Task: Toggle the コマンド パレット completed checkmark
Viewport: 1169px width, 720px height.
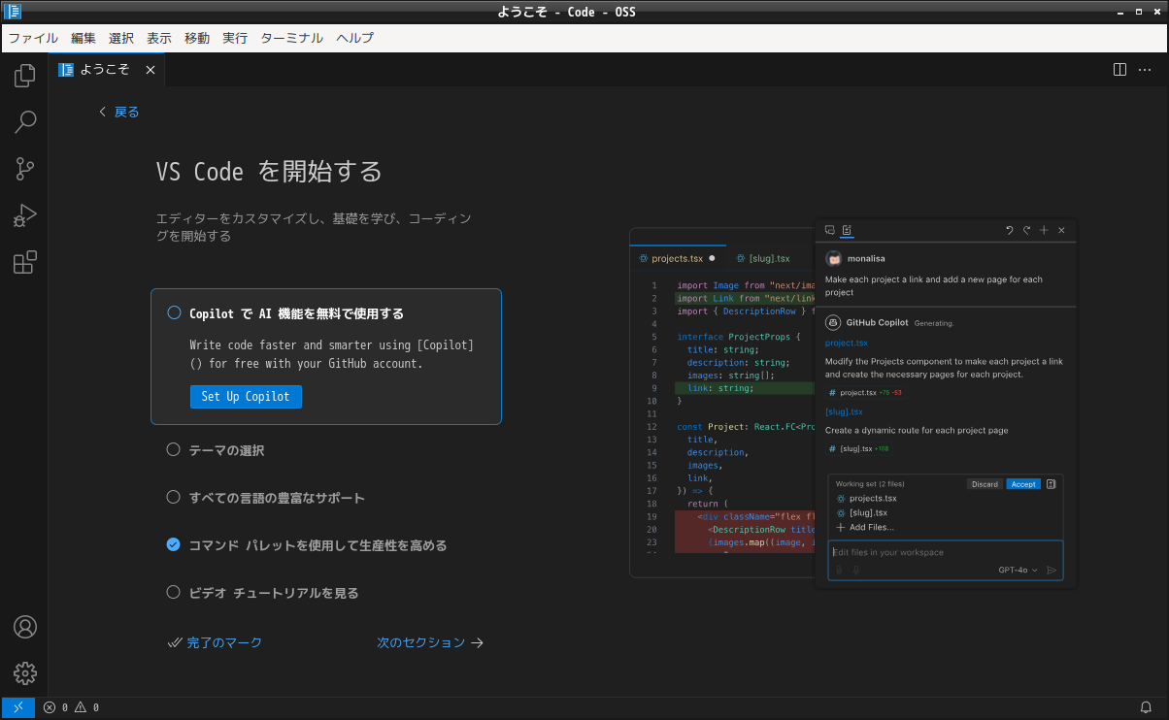Action: coord(174,545)
